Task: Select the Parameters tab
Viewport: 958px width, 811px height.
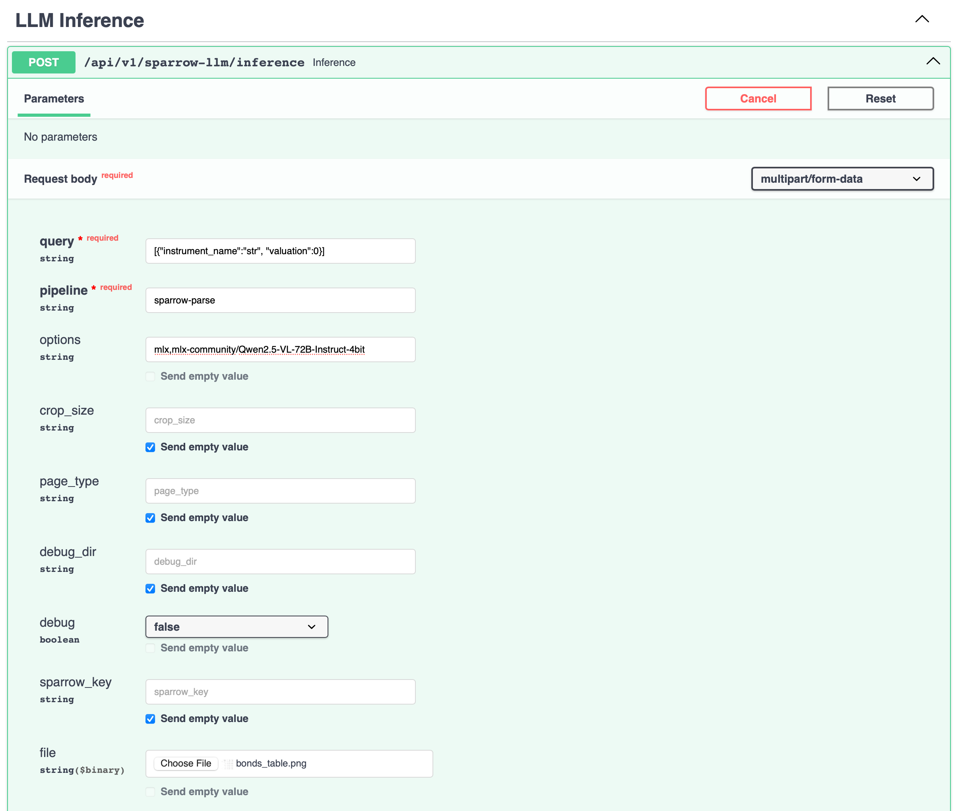Action: click(x=54, y=99)
